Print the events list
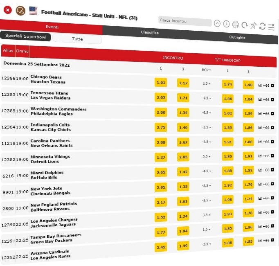279x266 pixels. click(235, 25)
